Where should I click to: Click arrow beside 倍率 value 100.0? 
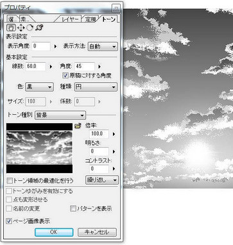tap(114, 134)
